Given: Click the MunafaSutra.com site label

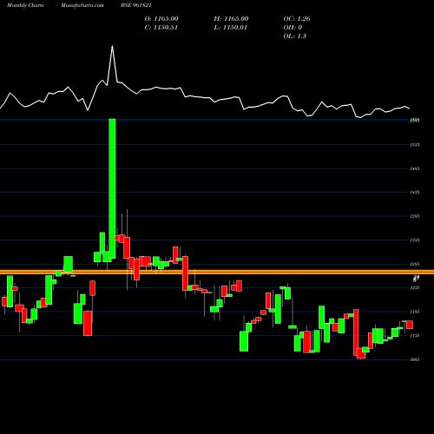Looking at the screenshot, I should click(82, 5).
